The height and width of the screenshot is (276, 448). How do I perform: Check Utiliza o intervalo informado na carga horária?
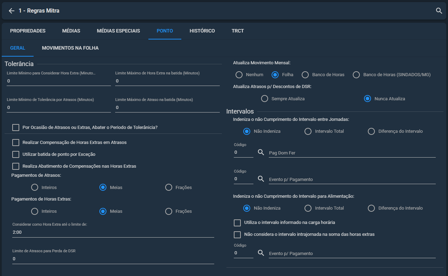pyautogui.click(x=237, y=223)
